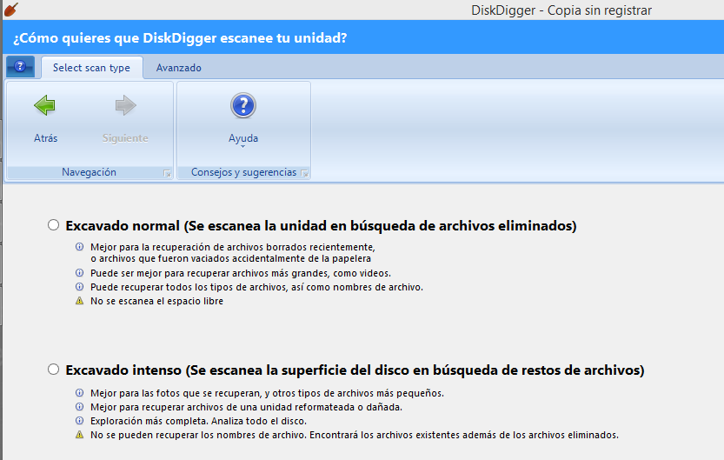The width and height of the screenshot is (724, 460).
Task: Click the Excavado intenso heading text
Action: (x=355, y=370)
